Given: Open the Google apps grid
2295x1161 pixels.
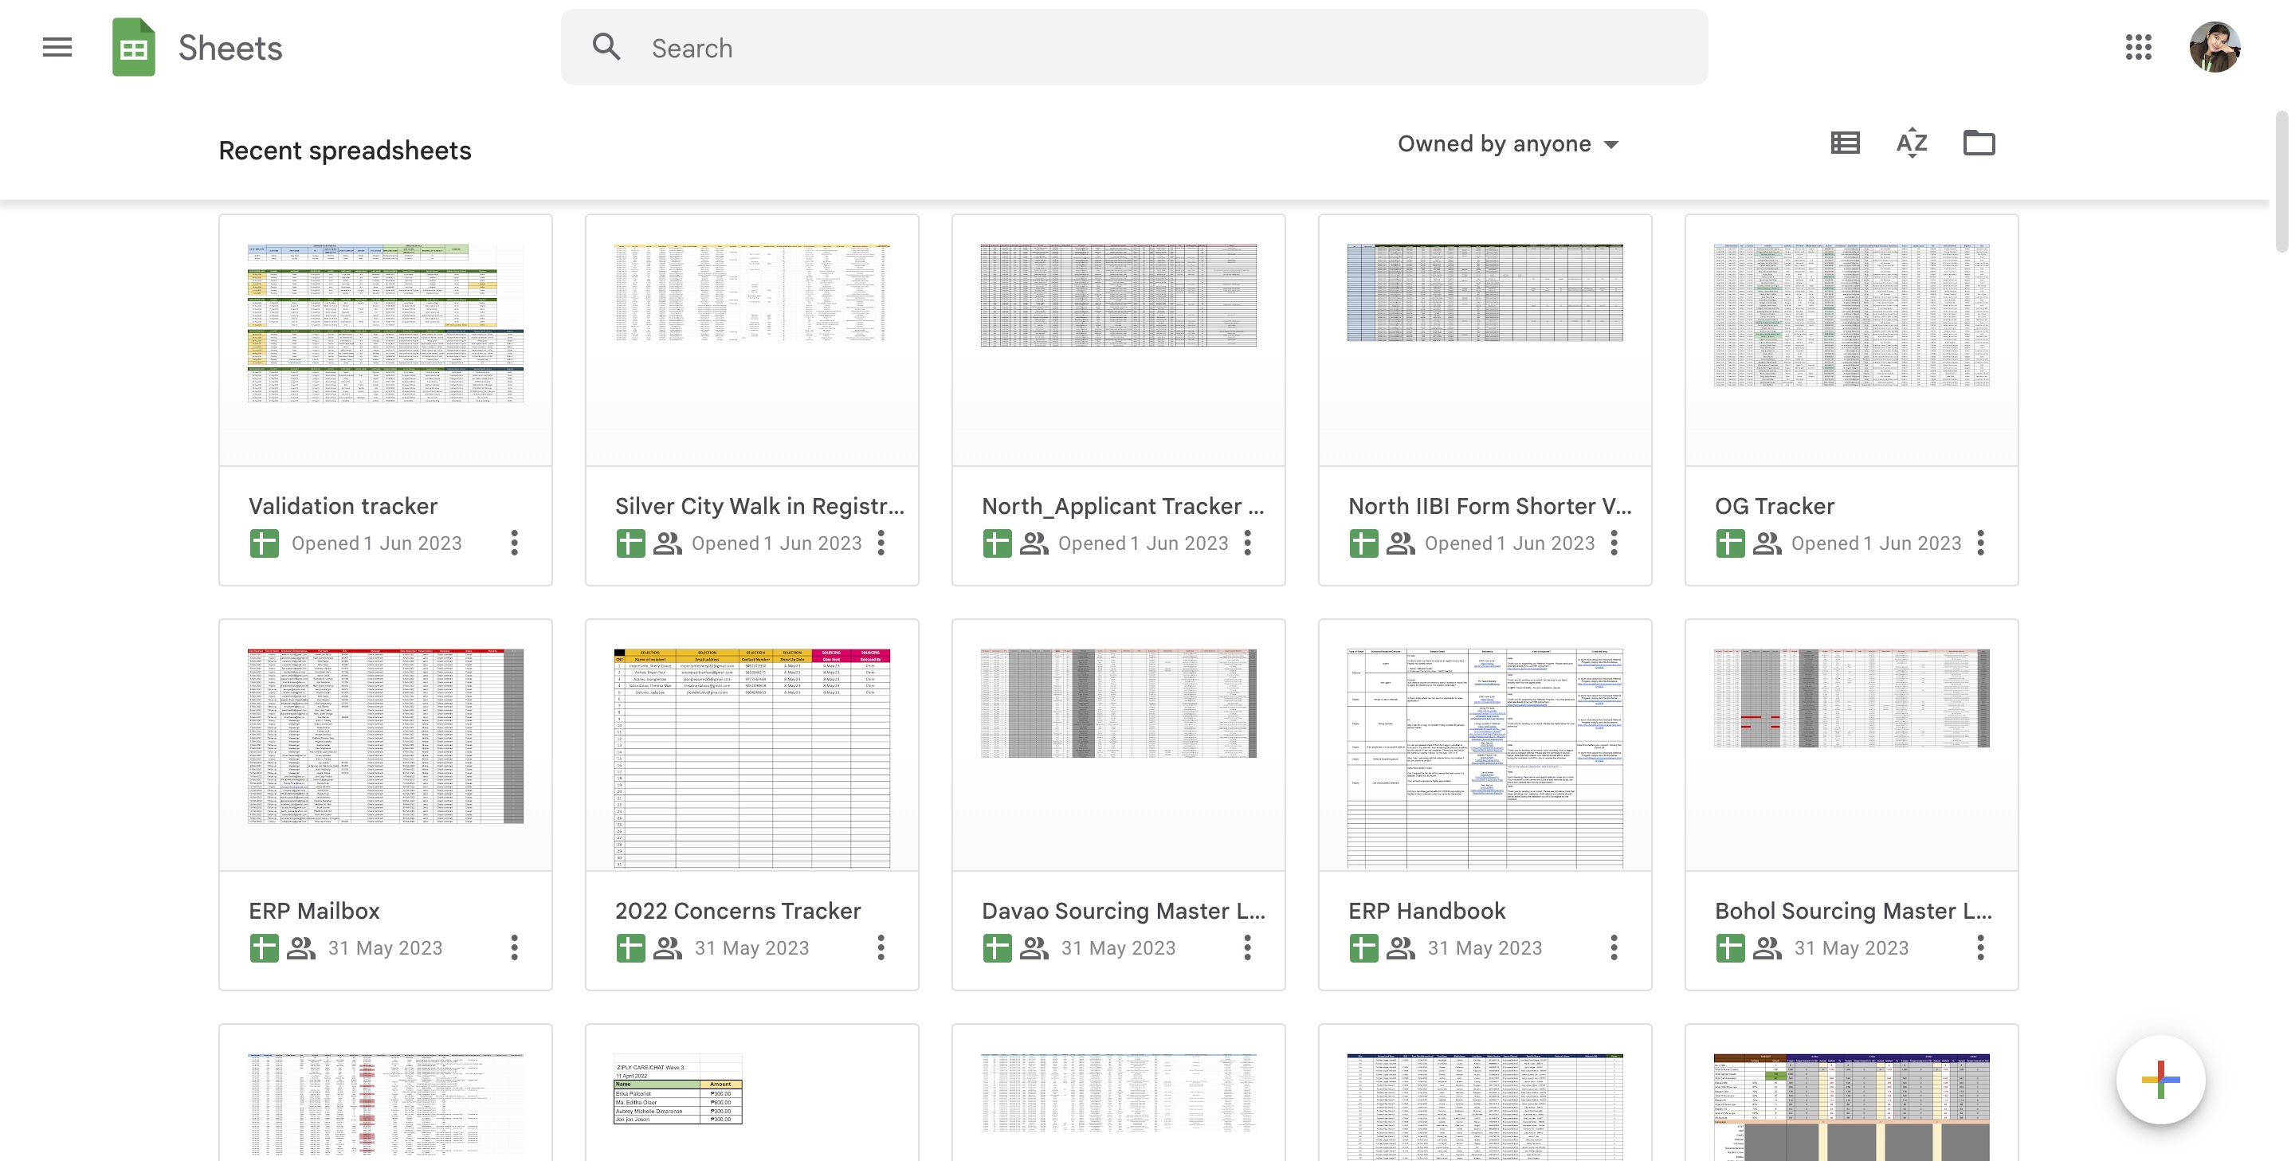Looking at the screenshot, I should (2137, 47).
